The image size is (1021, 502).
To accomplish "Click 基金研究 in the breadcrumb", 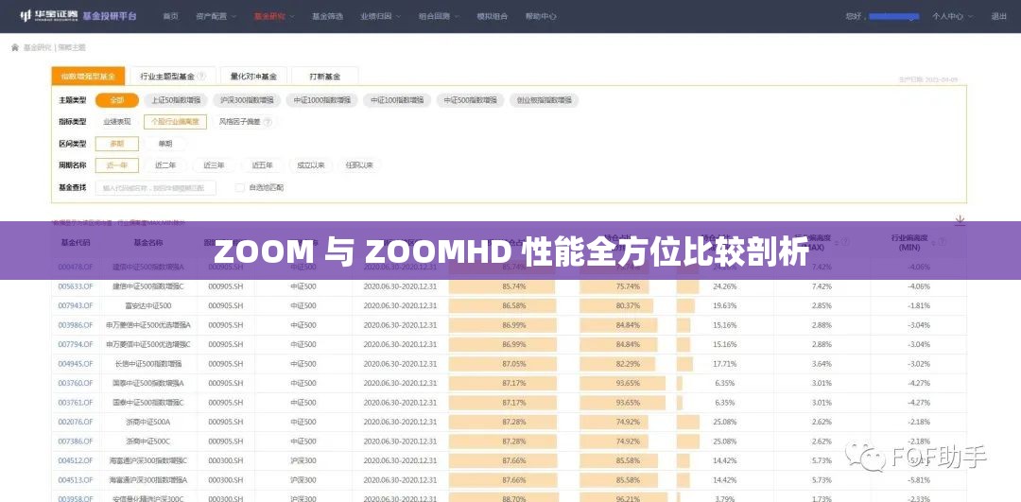I will coord(37,47).
